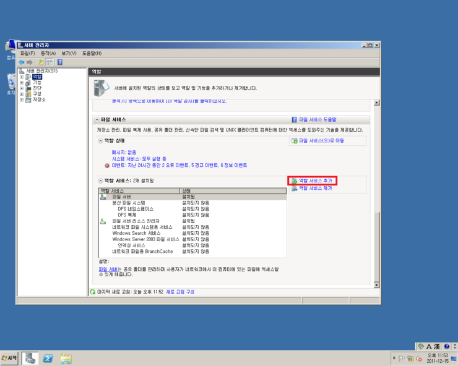458x366 pixels.
Task: Select the 기능 node icon in tree
Action: (28, 83)
